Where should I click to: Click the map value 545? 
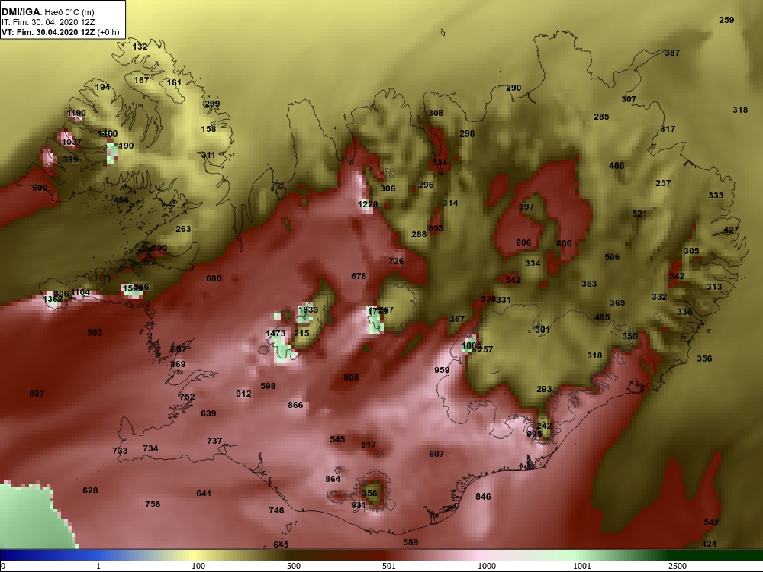pyautogui.click(x=337, y=440)
